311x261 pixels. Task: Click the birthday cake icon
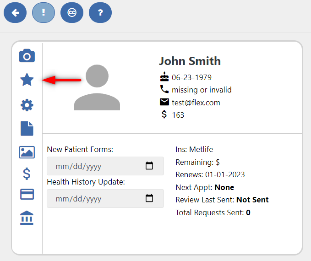point(164,76)
